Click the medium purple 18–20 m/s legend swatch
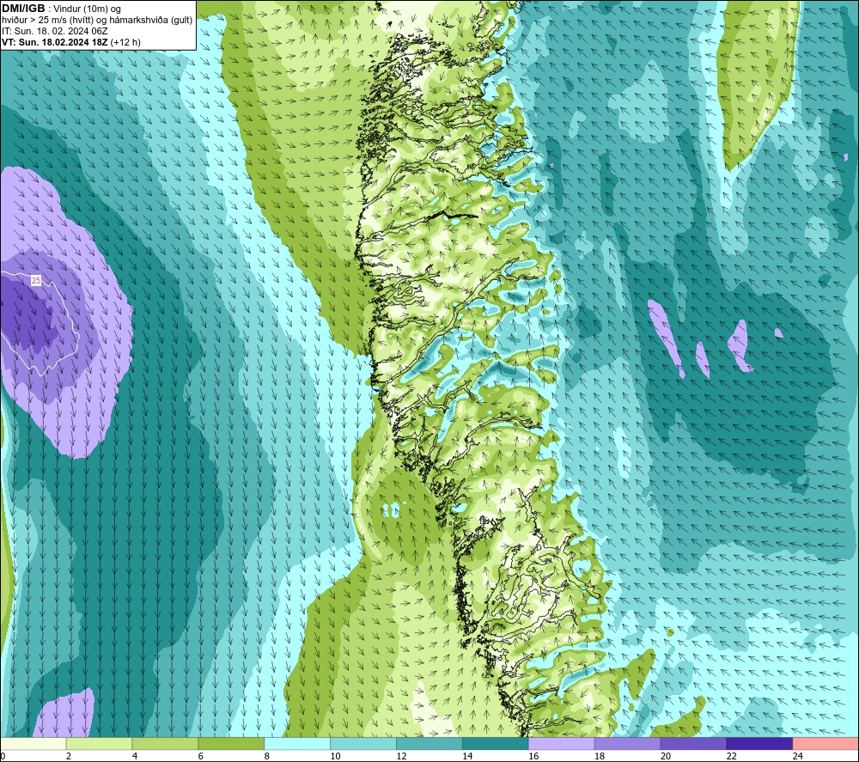 tap(627, 743)
